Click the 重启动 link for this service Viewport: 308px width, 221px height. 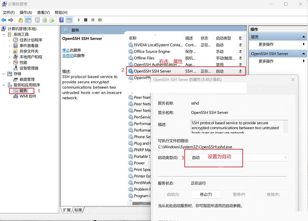[x=68, y=56]
